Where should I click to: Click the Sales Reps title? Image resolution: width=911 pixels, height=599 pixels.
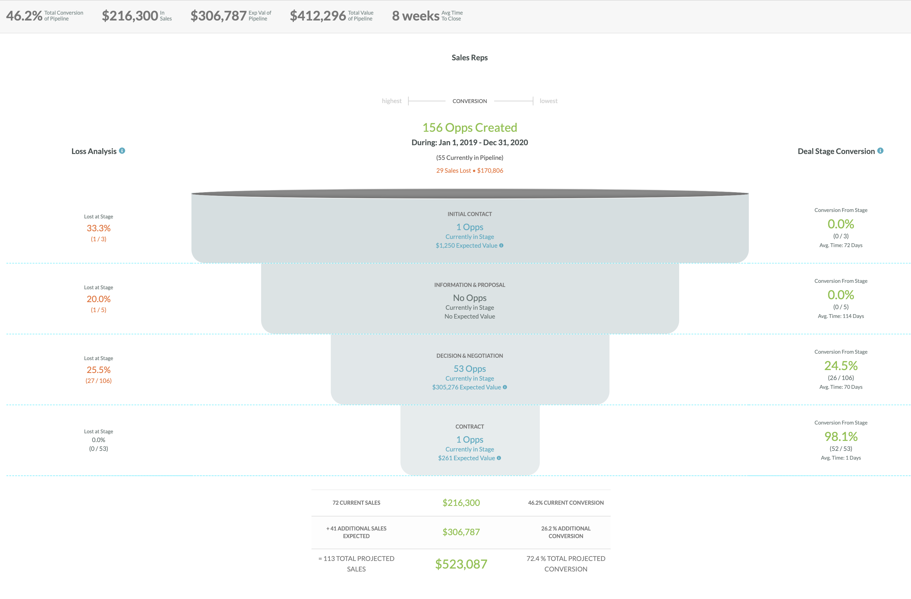pyautogui.click(x=470, y=57)
